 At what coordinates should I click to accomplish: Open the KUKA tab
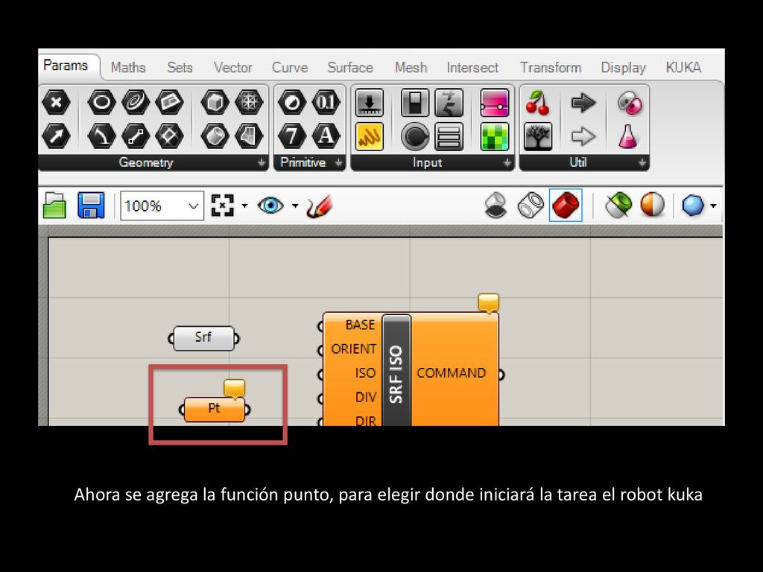[683, 67]
